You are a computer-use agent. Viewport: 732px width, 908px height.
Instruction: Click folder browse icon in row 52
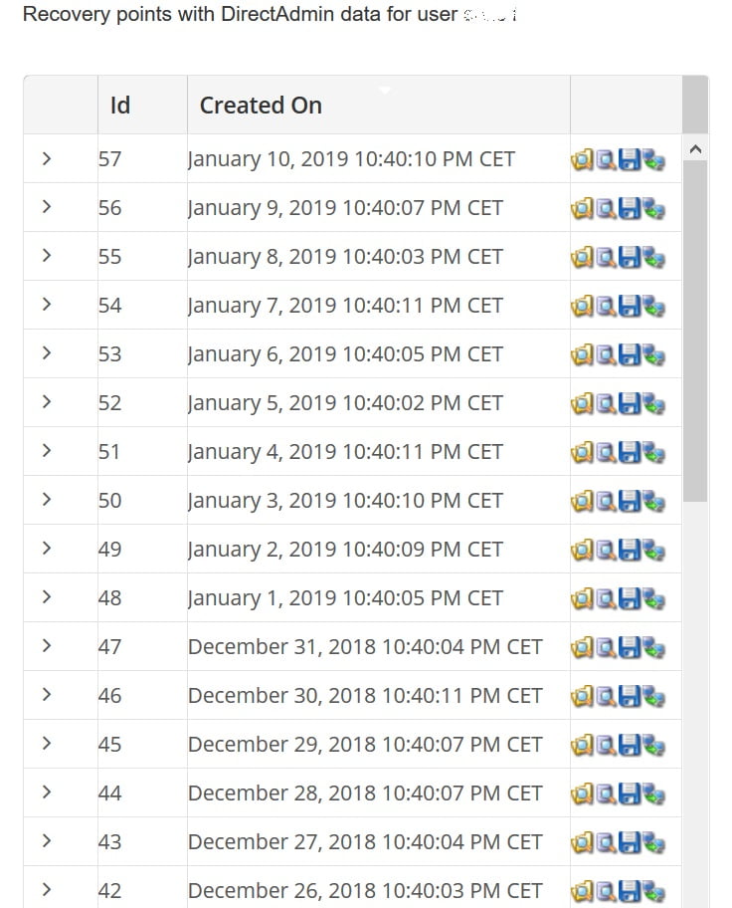[582, 403]
